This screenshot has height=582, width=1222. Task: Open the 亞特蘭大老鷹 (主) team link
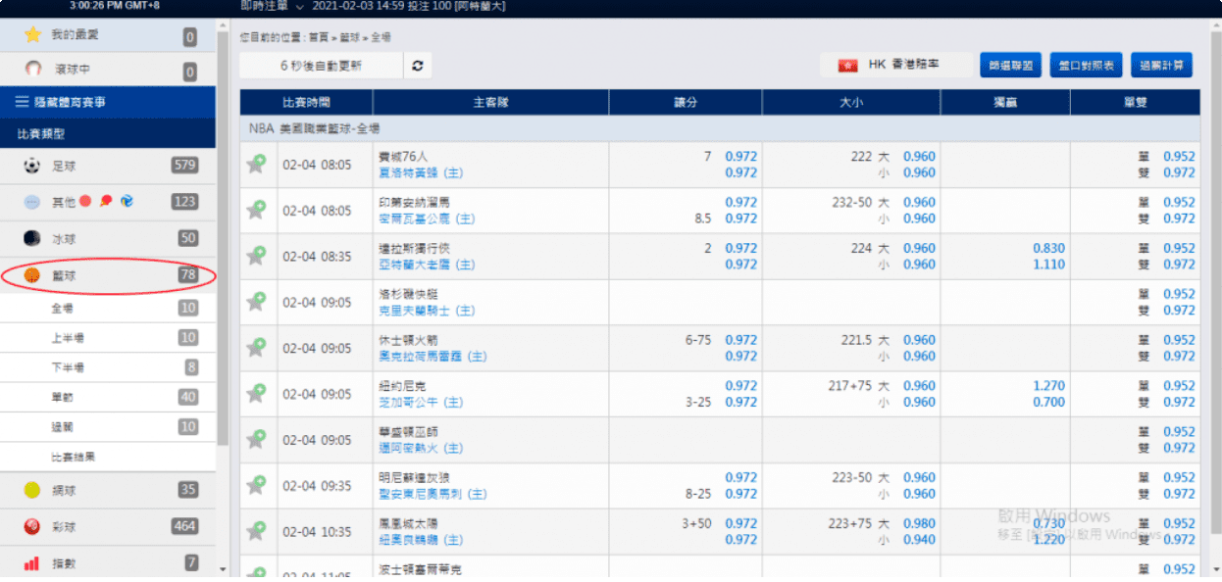click(x=427, y=265)
